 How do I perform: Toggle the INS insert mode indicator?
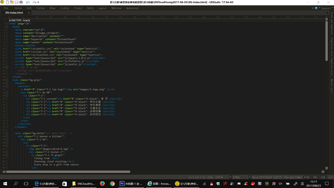click(x=315, y=177)
